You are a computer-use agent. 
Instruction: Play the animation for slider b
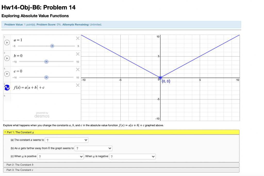[7, 58]
